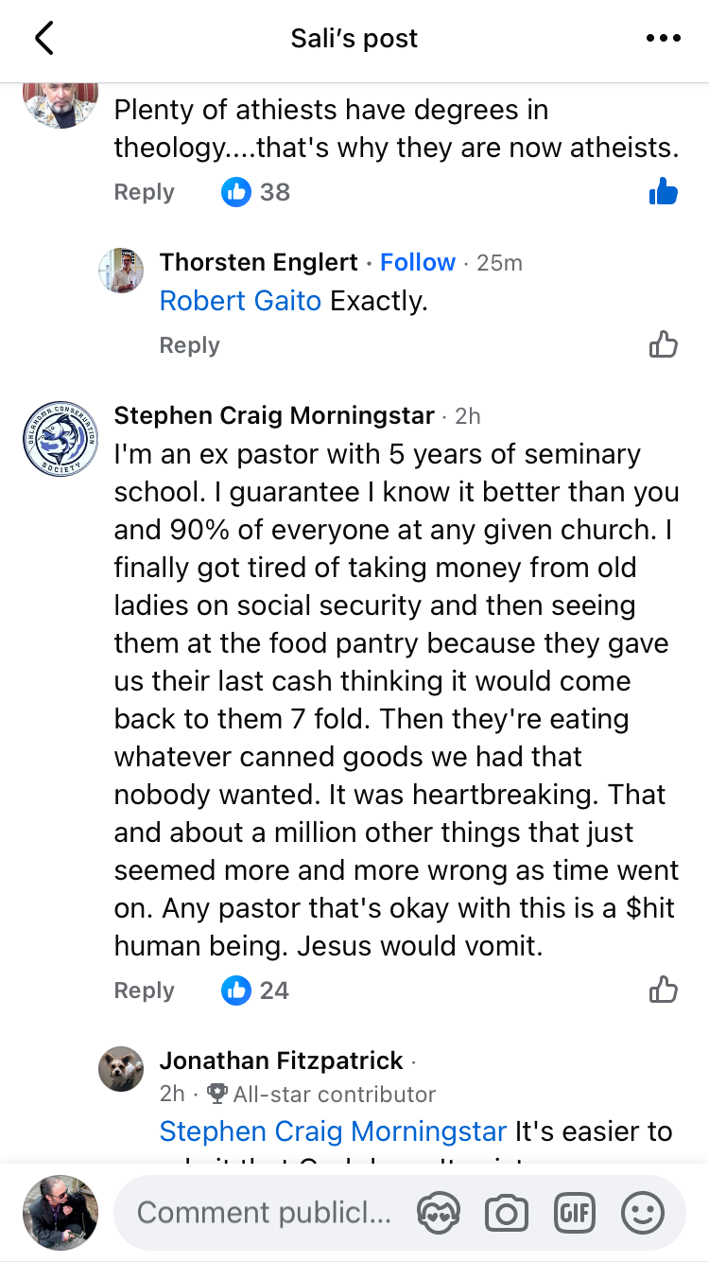The height and width of the screenshot is (1262, 709).
Task: Open the Robert Gaito mention link
Action: (x=240, y=301)
